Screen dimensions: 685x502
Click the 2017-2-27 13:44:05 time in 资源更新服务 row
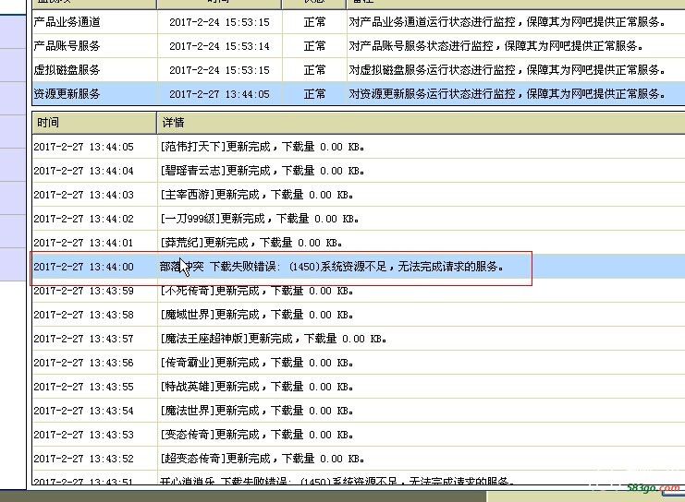219,94
